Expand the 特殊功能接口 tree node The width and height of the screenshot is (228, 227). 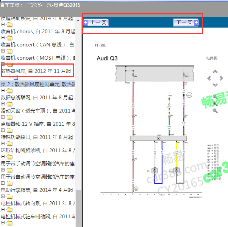(x=3, y=130)
